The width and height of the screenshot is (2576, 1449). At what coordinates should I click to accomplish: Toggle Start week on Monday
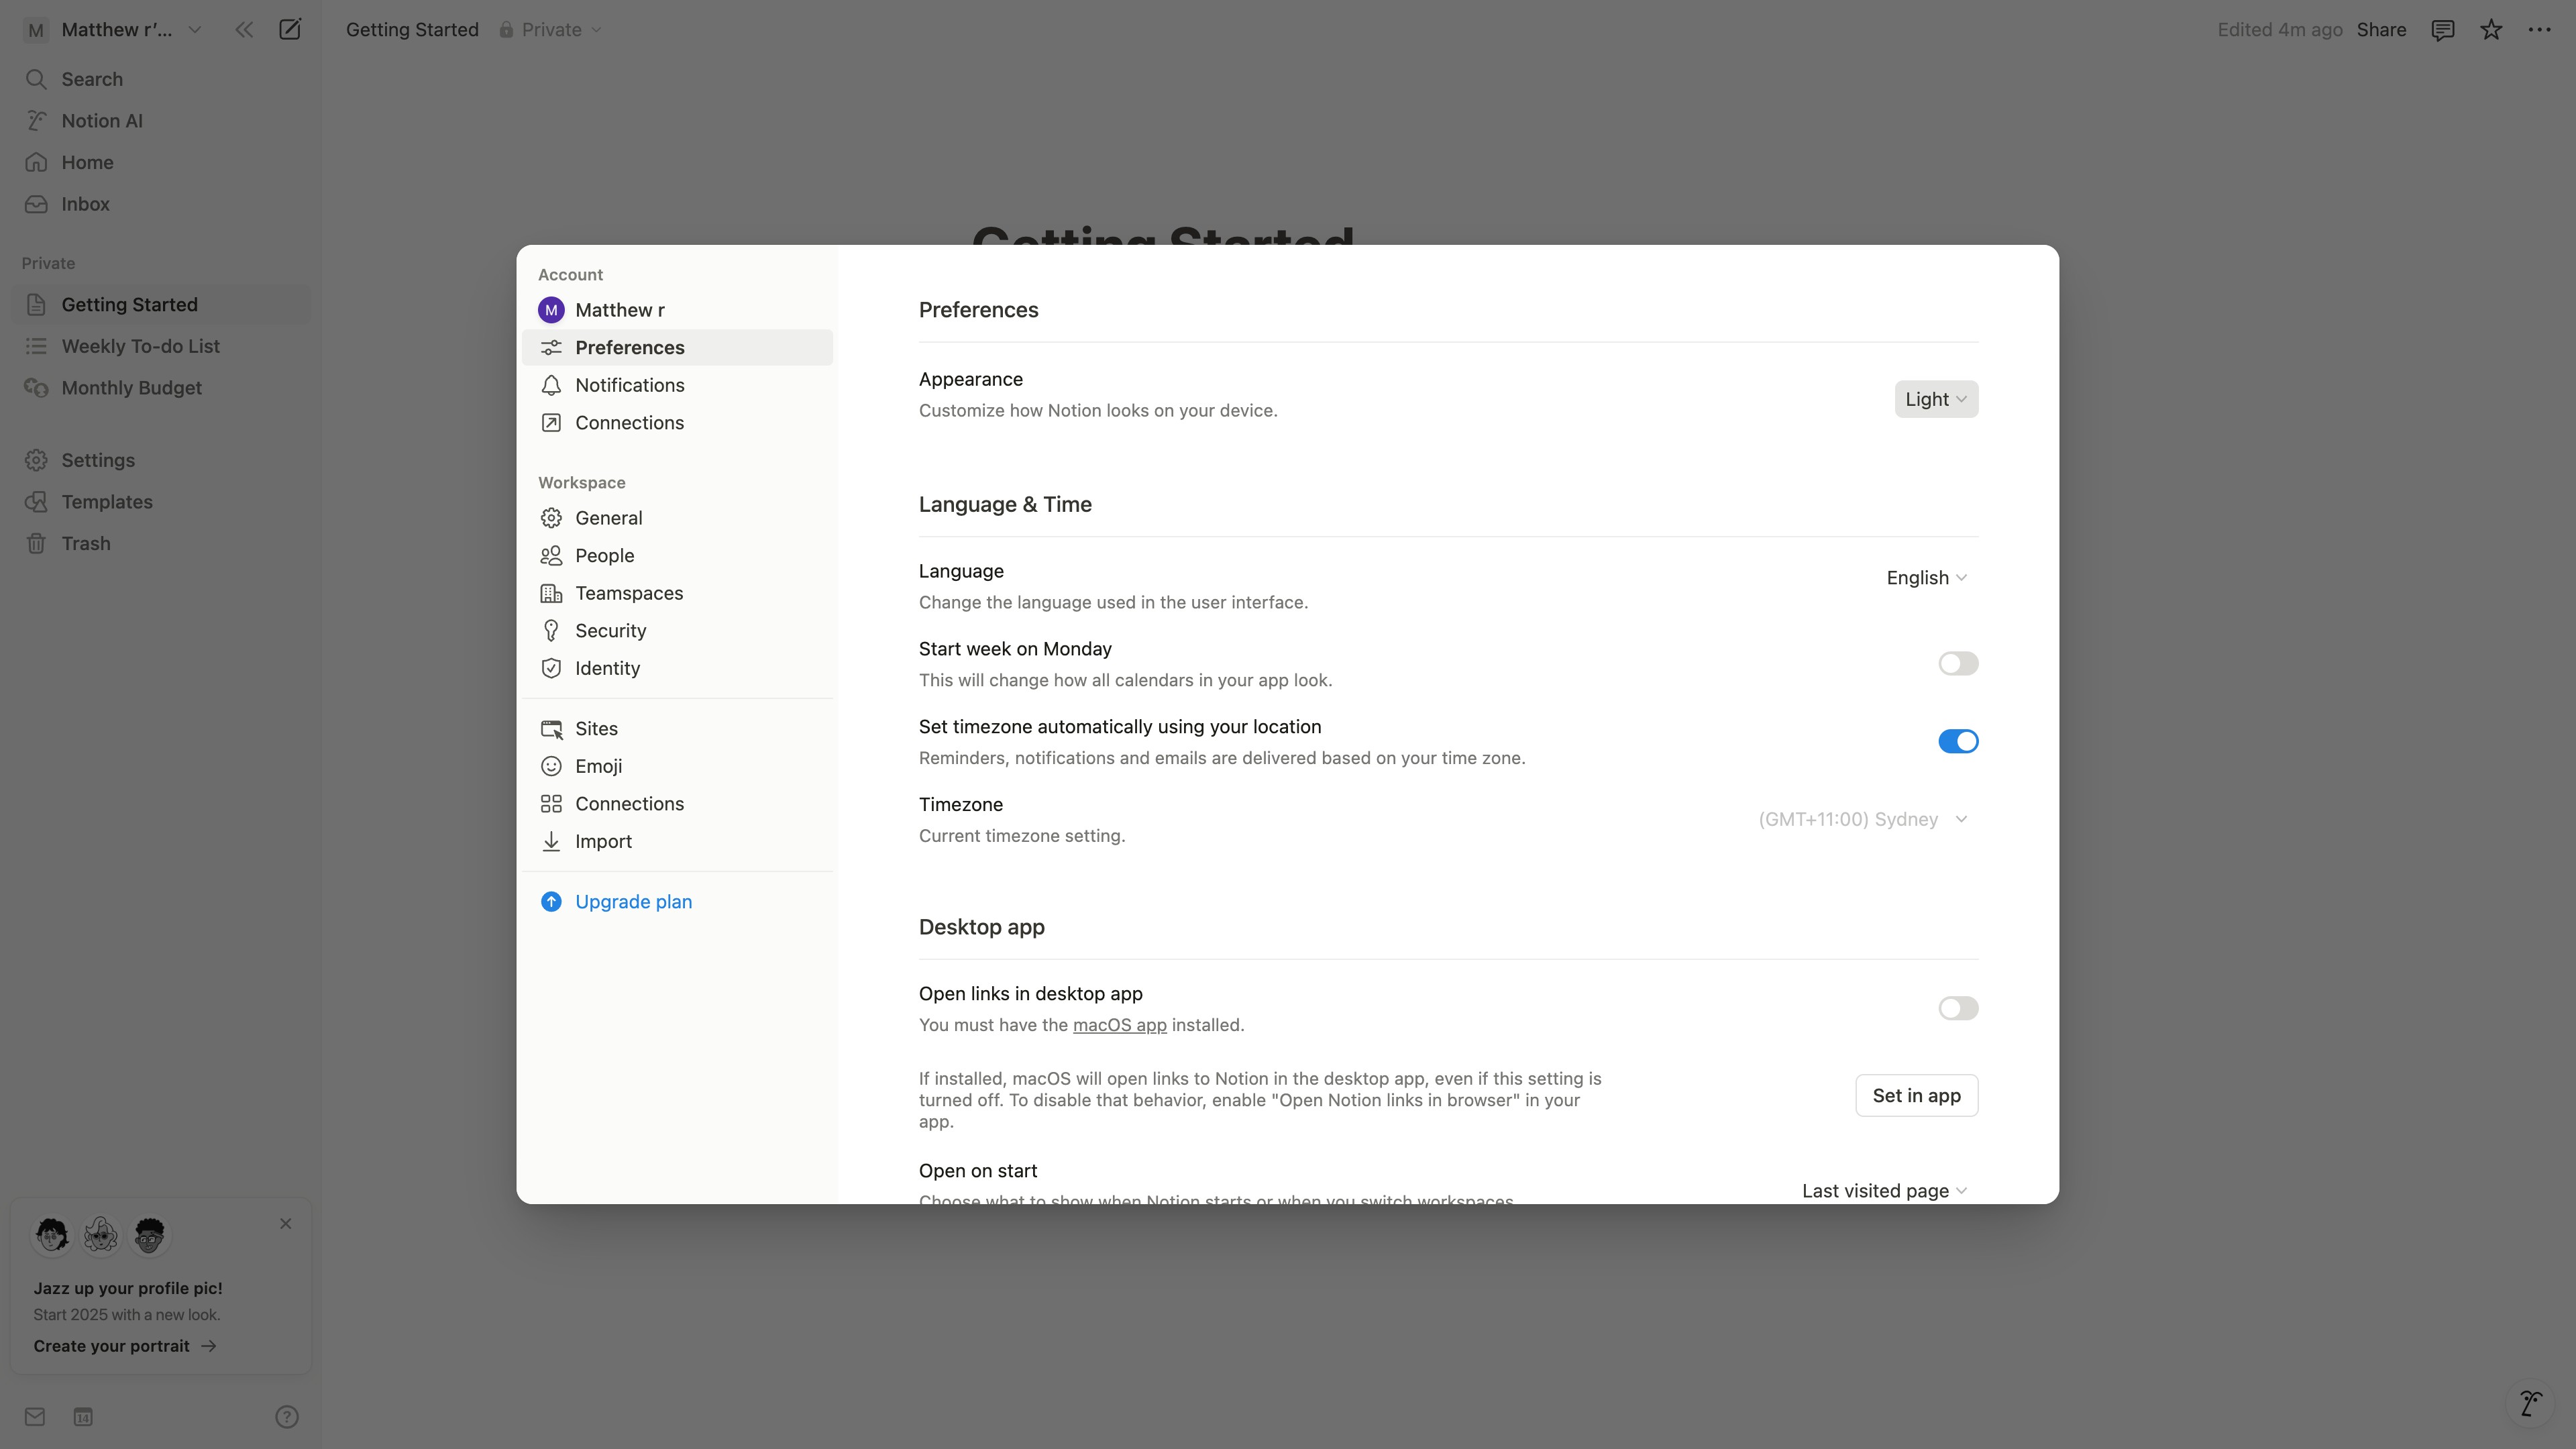click(1958, 664)
